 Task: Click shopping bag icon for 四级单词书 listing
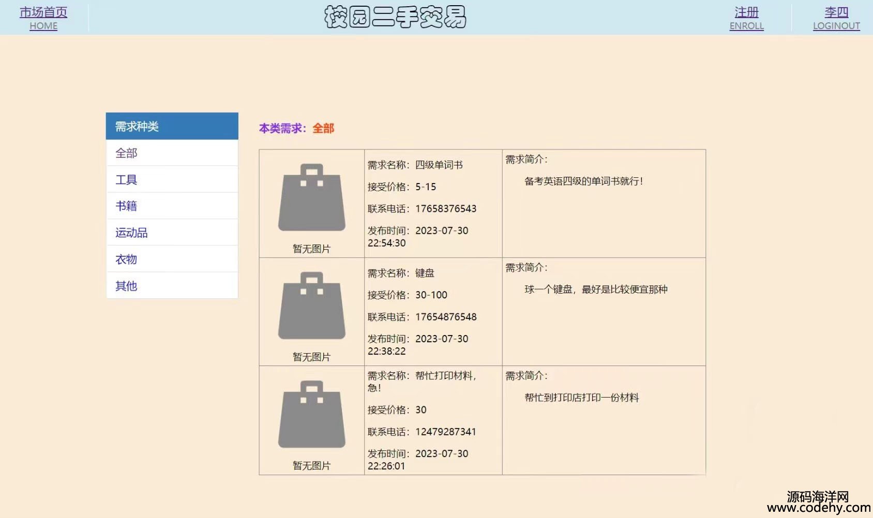coord(312,197)
